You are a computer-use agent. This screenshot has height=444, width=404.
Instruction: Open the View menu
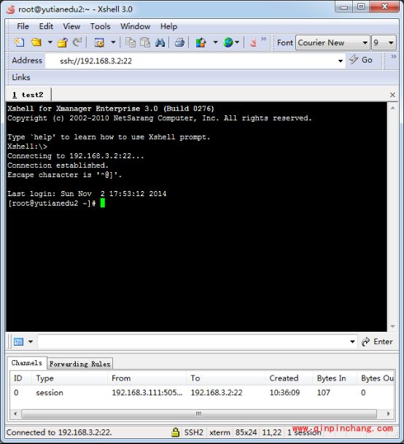click(x=71, y=26)
